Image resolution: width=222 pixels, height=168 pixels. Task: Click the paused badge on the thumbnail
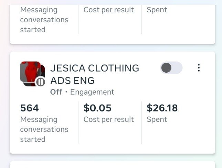click(41, 82)
